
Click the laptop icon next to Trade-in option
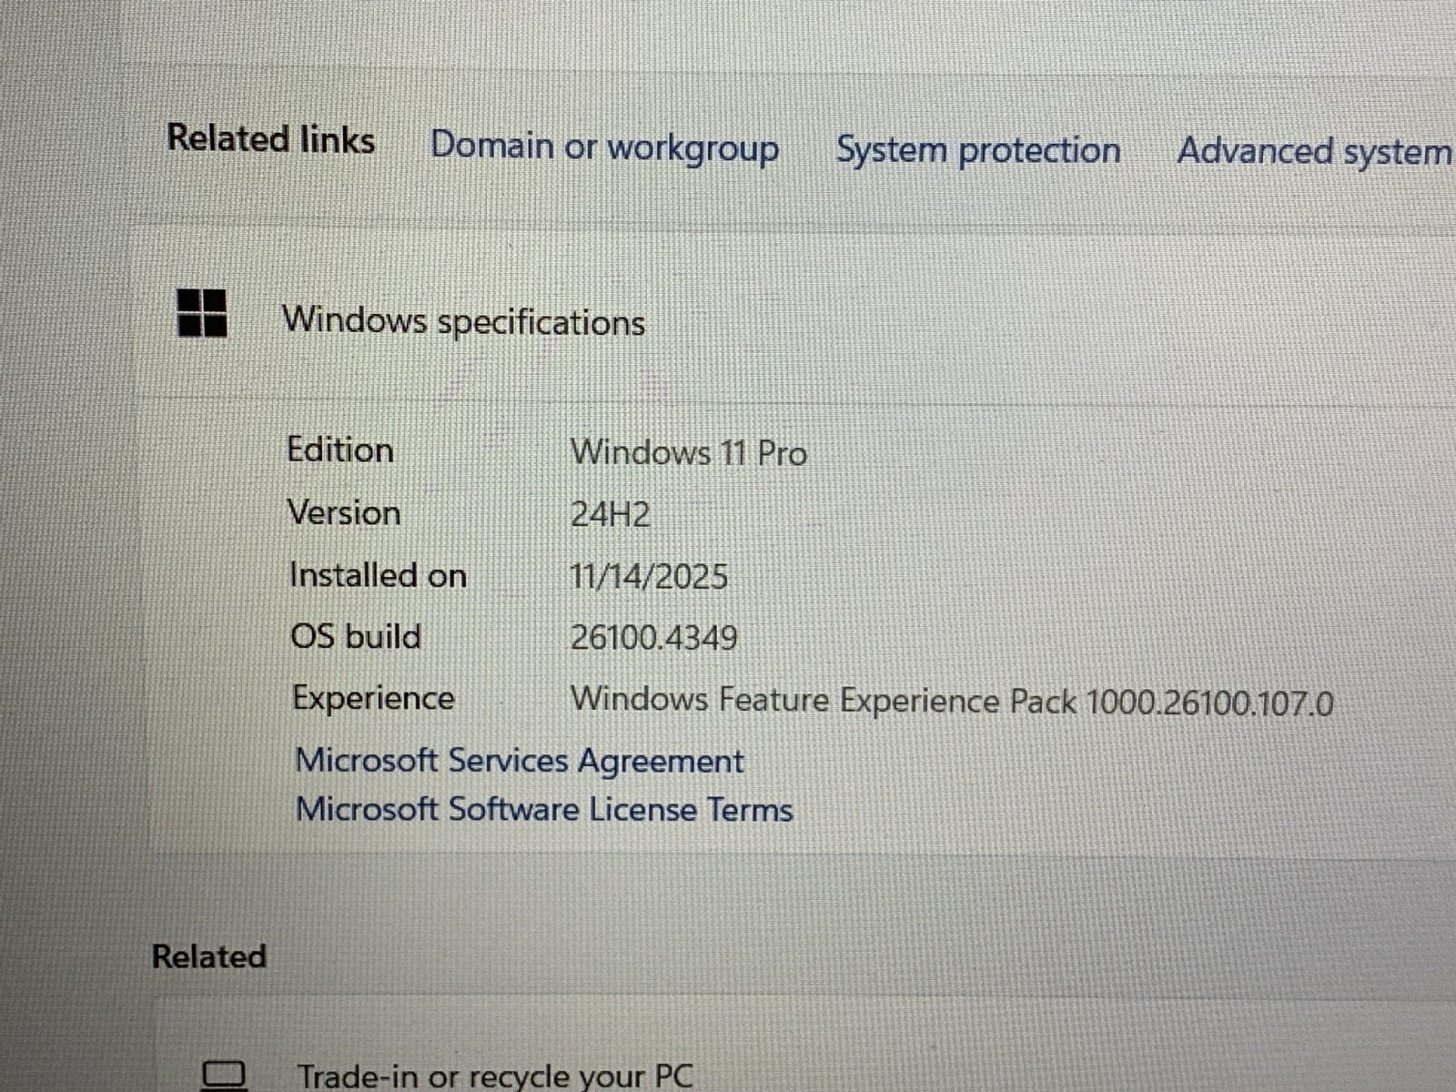224,1076
